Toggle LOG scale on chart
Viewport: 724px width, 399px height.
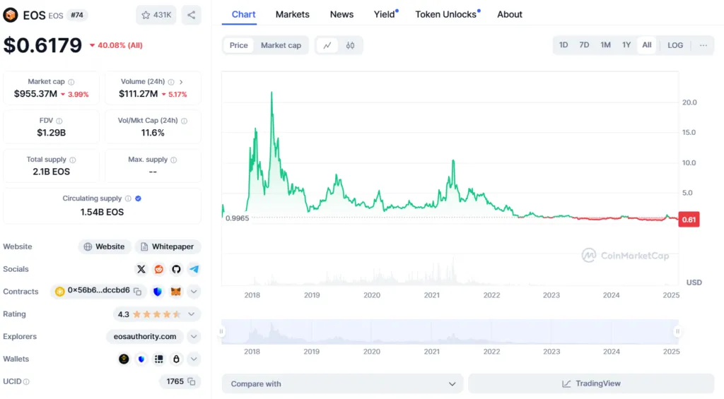675,45
